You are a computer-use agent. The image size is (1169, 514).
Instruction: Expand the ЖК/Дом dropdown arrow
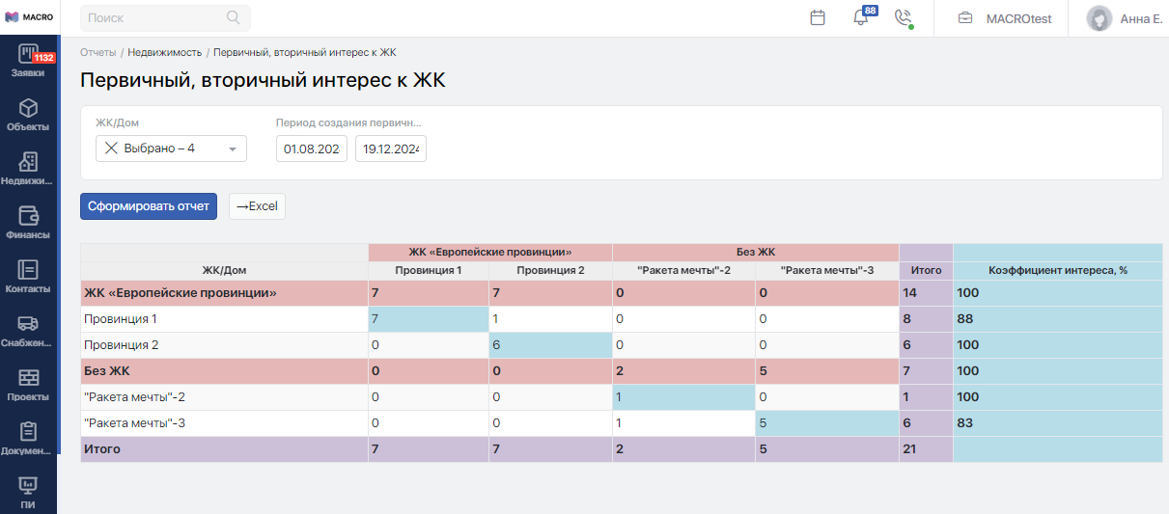(x=233, y=149)
